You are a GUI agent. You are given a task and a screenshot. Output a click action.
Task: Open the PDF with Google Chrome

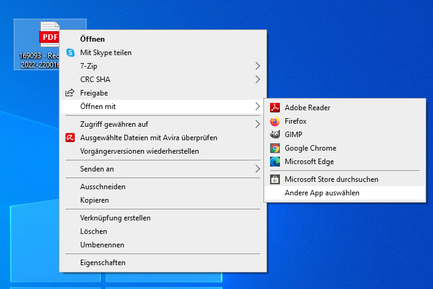point(345,148)
